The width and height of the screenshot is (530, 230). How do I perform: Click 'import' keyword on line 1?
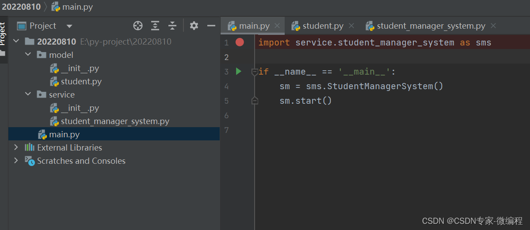(274, 42)
